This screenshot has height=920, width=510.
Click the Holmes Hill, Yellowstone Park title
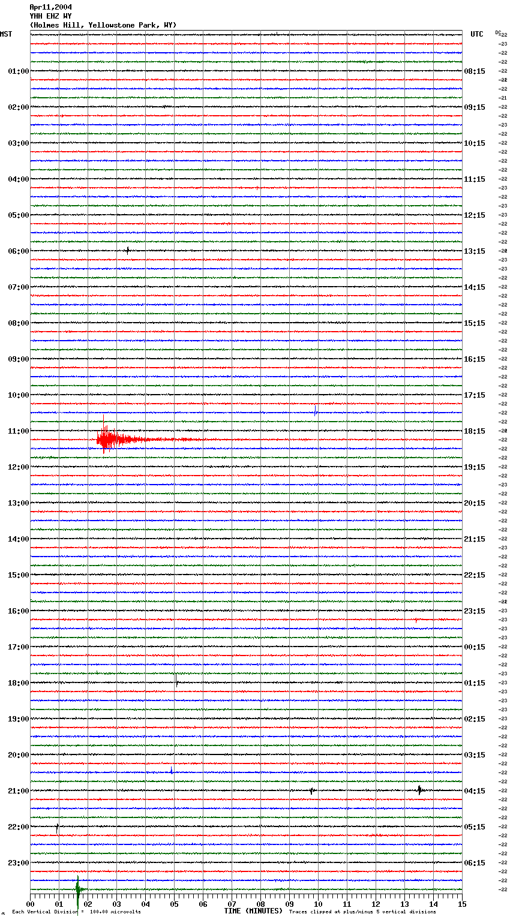tap(103, 25)
